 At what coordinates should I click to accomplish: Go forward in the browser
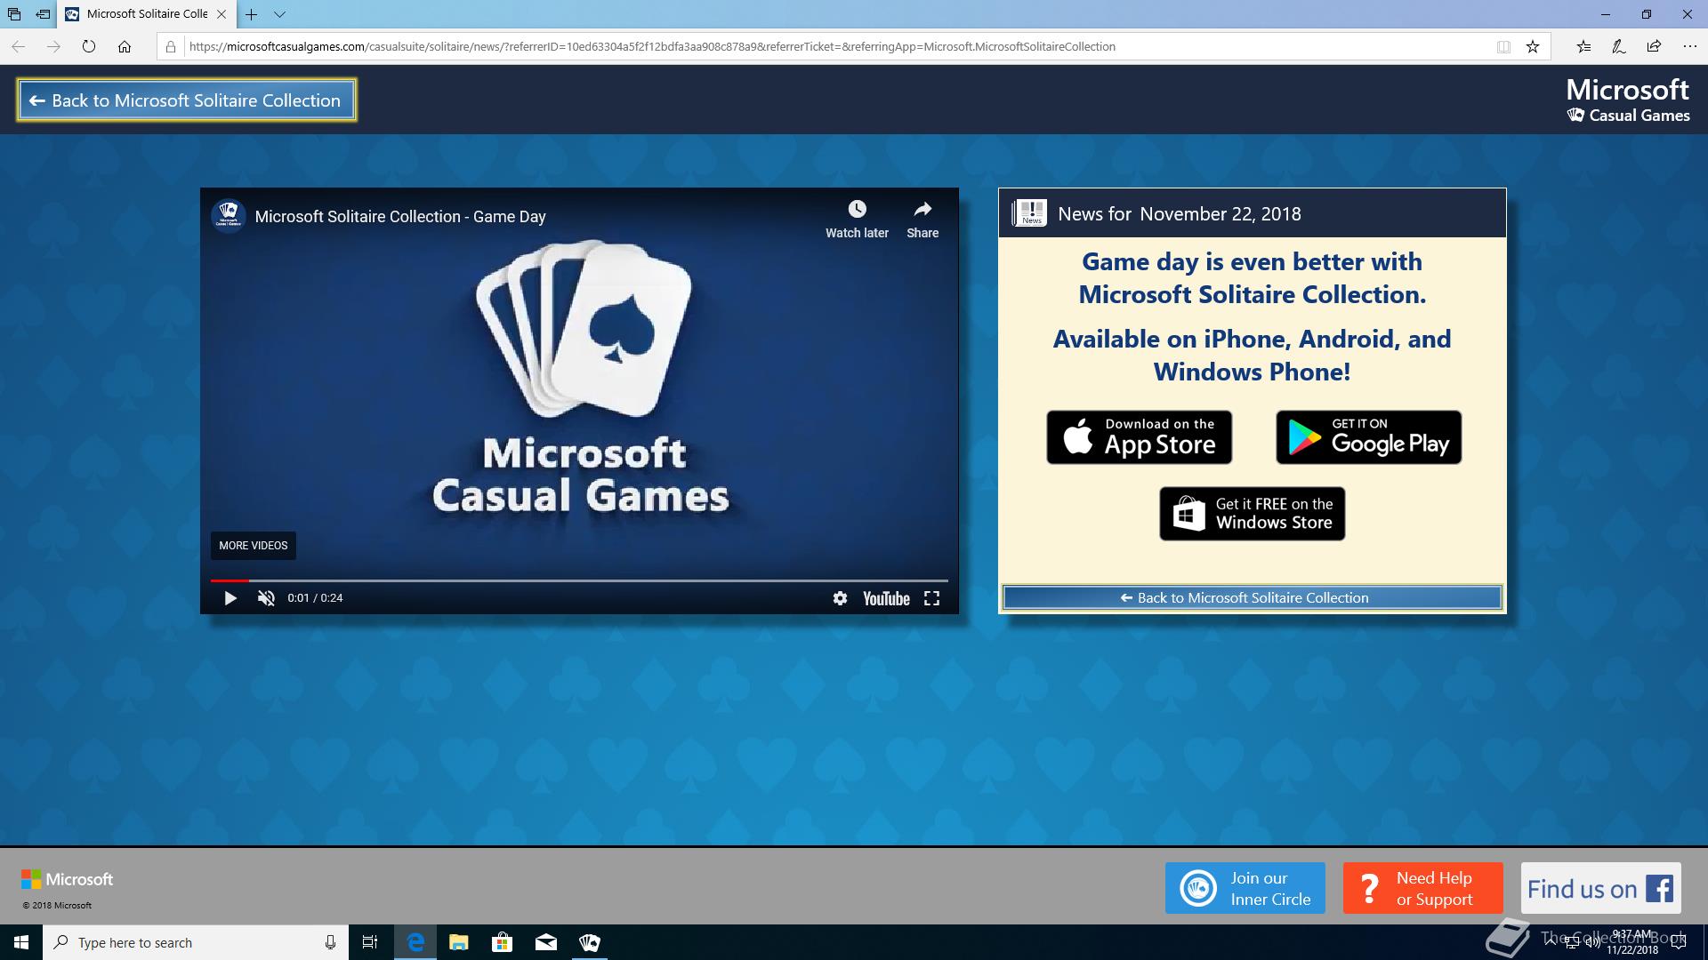coord(53,46)
